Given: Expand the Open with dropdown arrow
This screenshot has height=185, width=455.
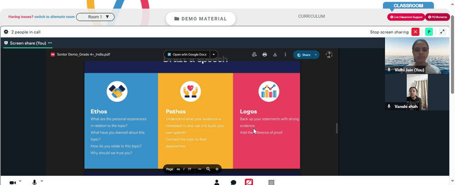Looking at the screenshot, I should coord(214,54).
